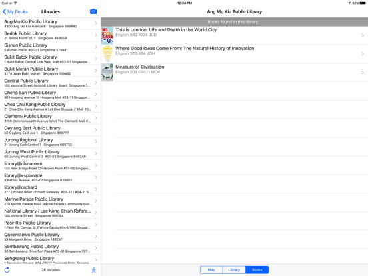Viewport: 368px width, 276px height.
Task: Open Where Good Ideas Come From title
Action: [185, 49]
